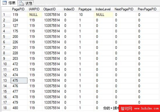Click PrevPagePID 0 in row 5

(147, 37)
